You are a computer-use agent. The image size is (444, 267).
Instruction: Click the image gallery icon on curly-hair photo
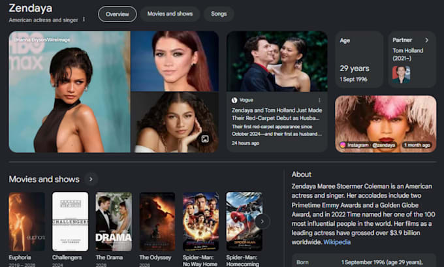click(205, 138)
